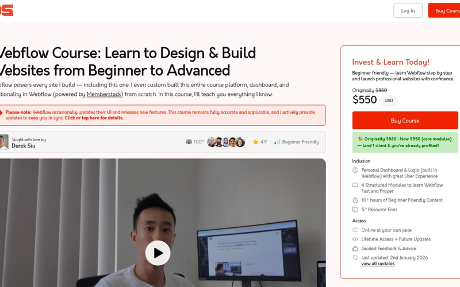460x287 pixels.
Task: Open the Memberstack link
Action: coord(104,94)
